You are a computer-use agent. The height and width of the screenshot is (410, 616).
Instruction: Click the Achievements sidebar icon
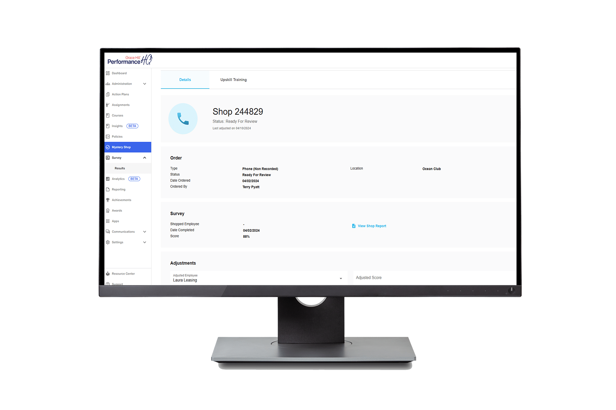108,200
